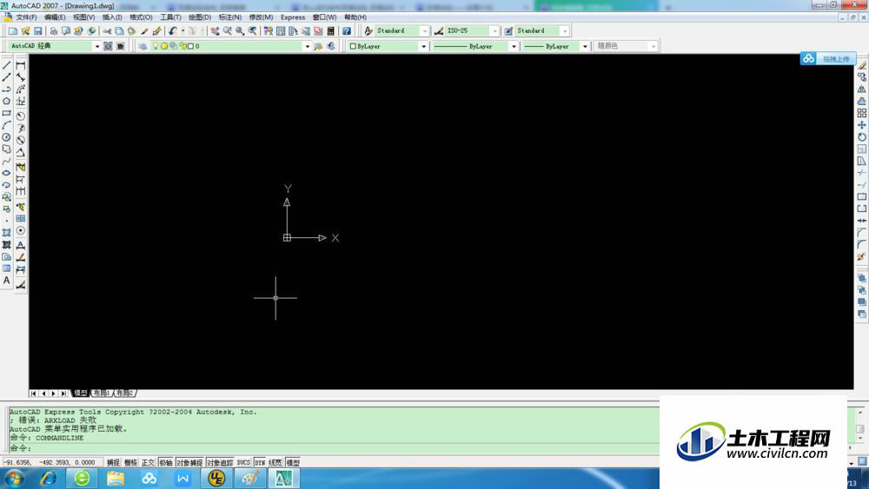
Task: Open Layer Properties Manager icon
Action: (x=143, y=47)
